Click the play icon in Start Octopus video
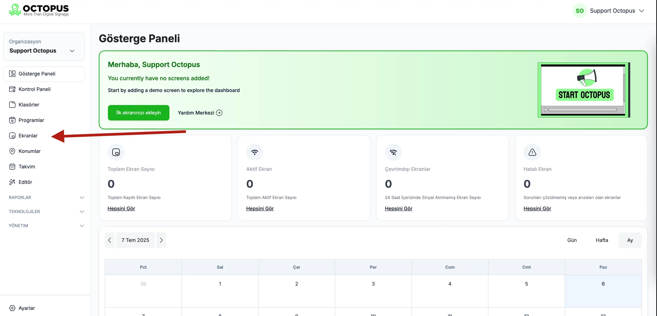The width and height of the screenshot is (657, 316). (546, 110)
